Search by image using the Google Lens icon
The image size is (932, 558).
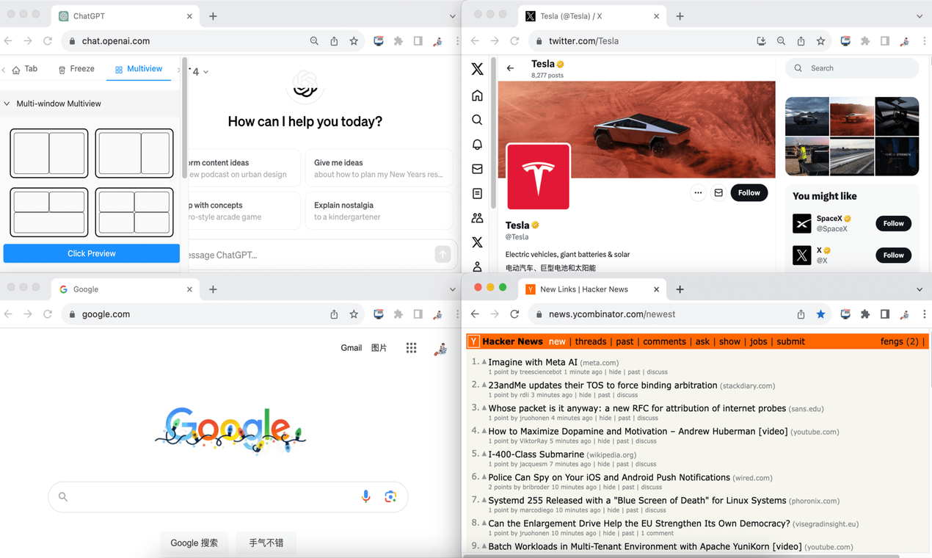(390, 496)
